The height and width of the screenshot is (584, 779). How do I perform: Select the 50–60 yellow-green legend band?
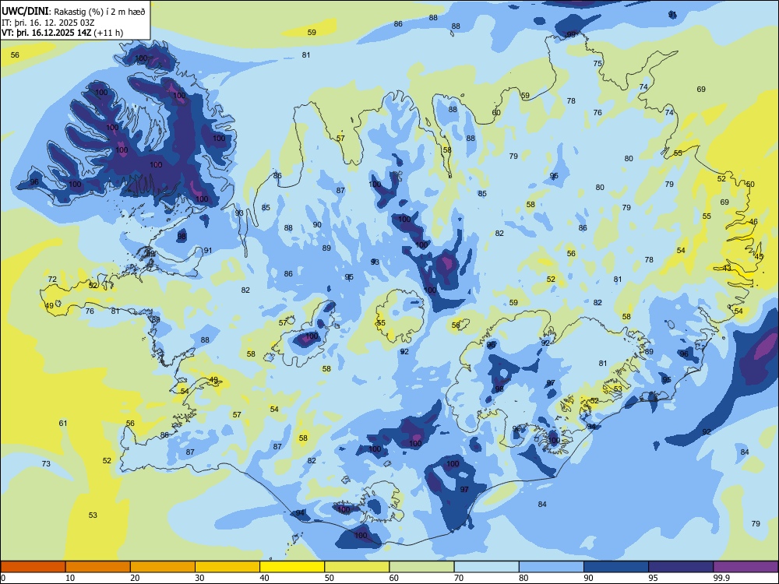pyautogui.click(x=358, y=567)
